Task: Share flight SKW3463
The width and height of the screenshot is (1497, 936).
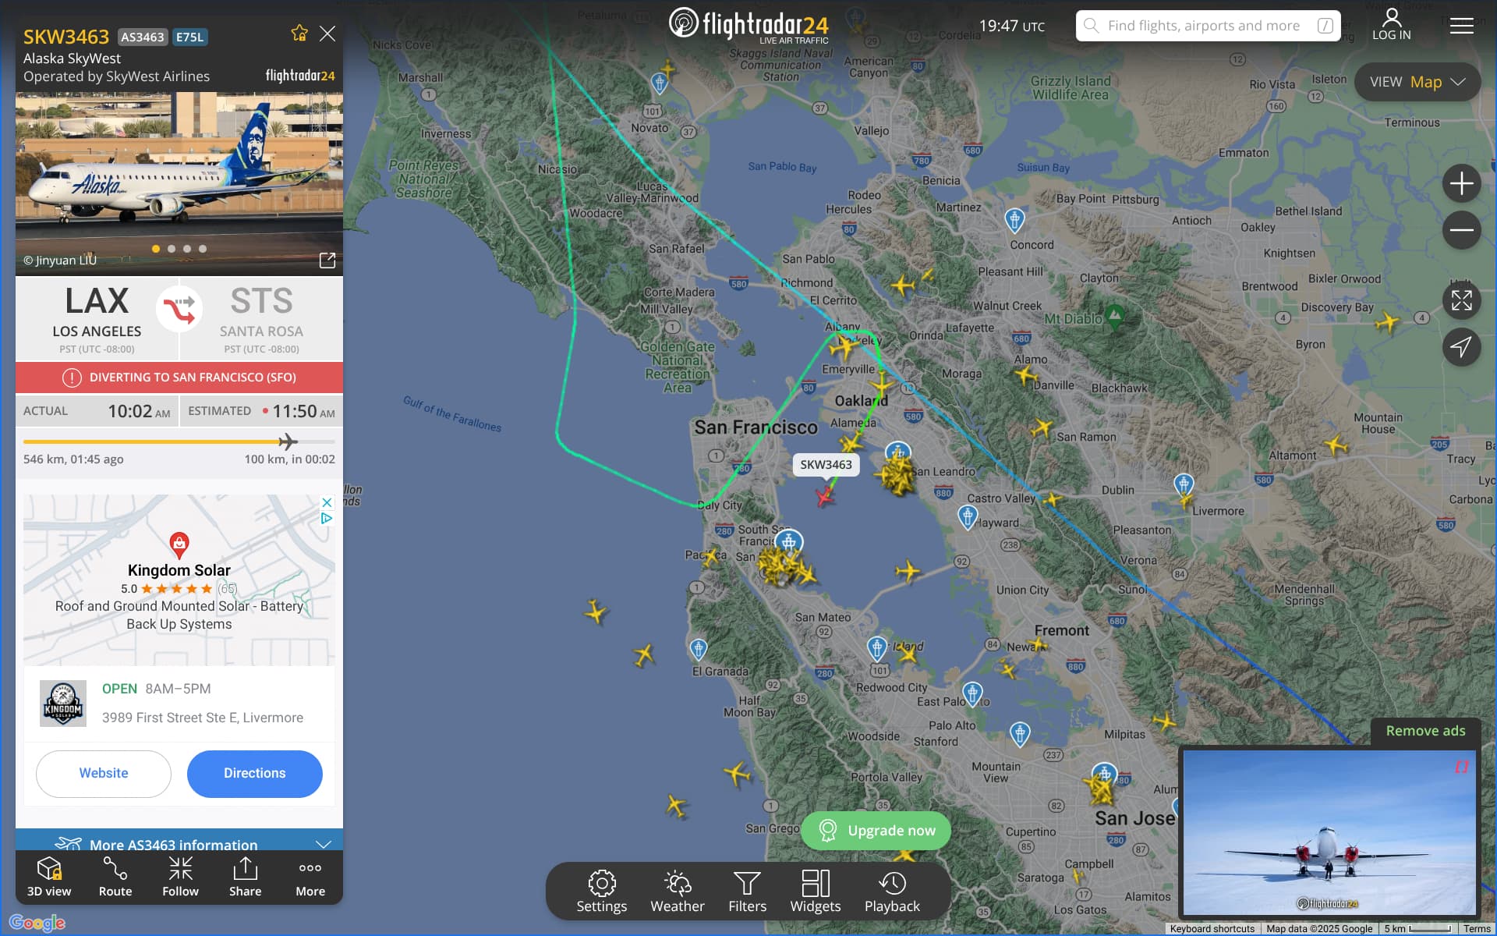Action: [245, 877]
